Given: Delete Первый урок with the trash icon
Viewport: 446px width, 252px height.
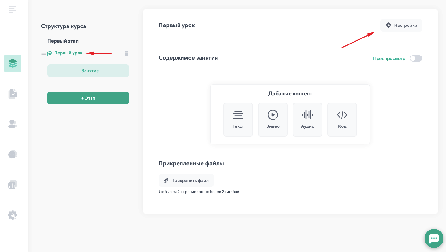Looking at the screenshot, I should click(126, 53).
